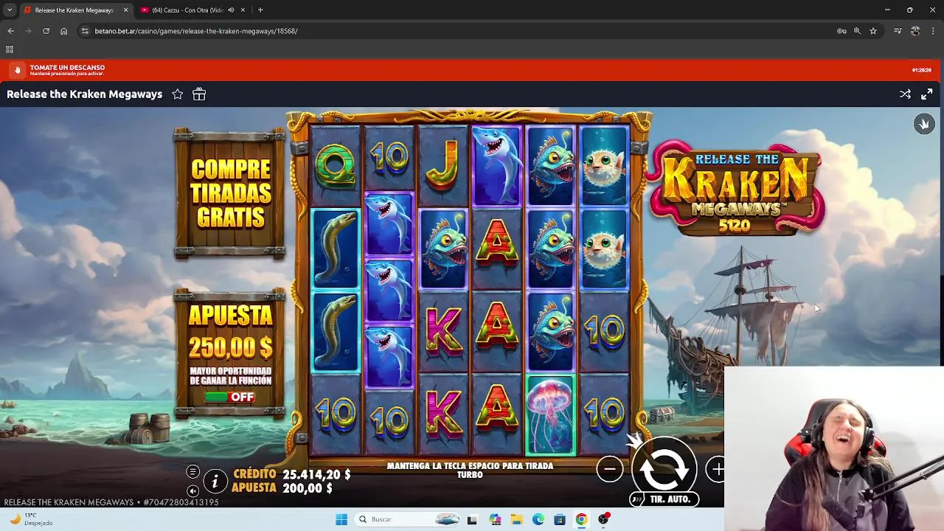Screen dimensions: 944x531
Task: Open Google Chrome from the taskbar
Action: point(581,519)
